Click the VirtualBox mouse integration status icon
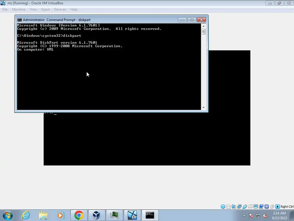Image resolution: width=294 pixels, height=221 pixels. 272,207
